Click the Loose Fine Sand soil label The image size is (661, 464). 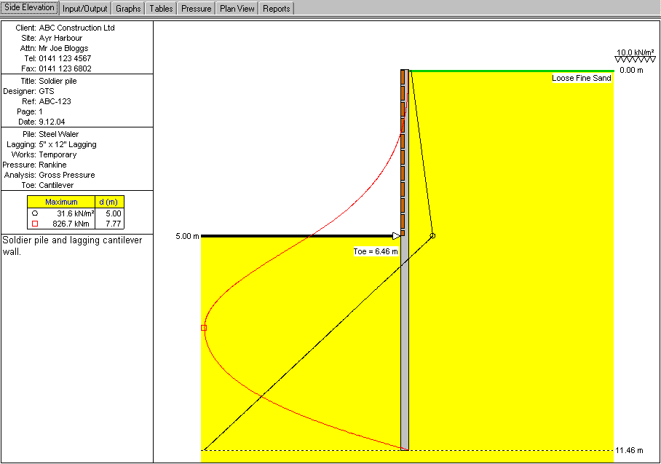(582, 78)
